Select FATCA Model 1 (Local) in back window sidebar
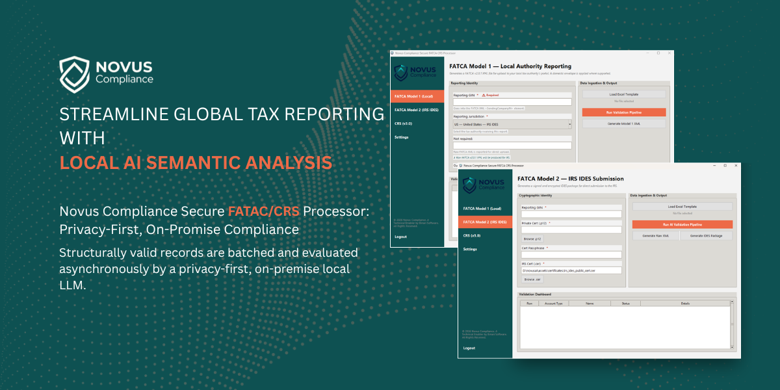The image size is (780, 390). (417, 96)
